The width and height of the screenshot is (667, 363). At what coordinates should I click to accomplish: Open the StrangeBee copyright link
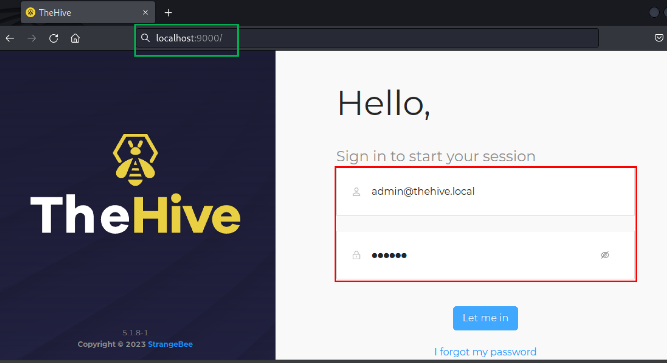170,344
